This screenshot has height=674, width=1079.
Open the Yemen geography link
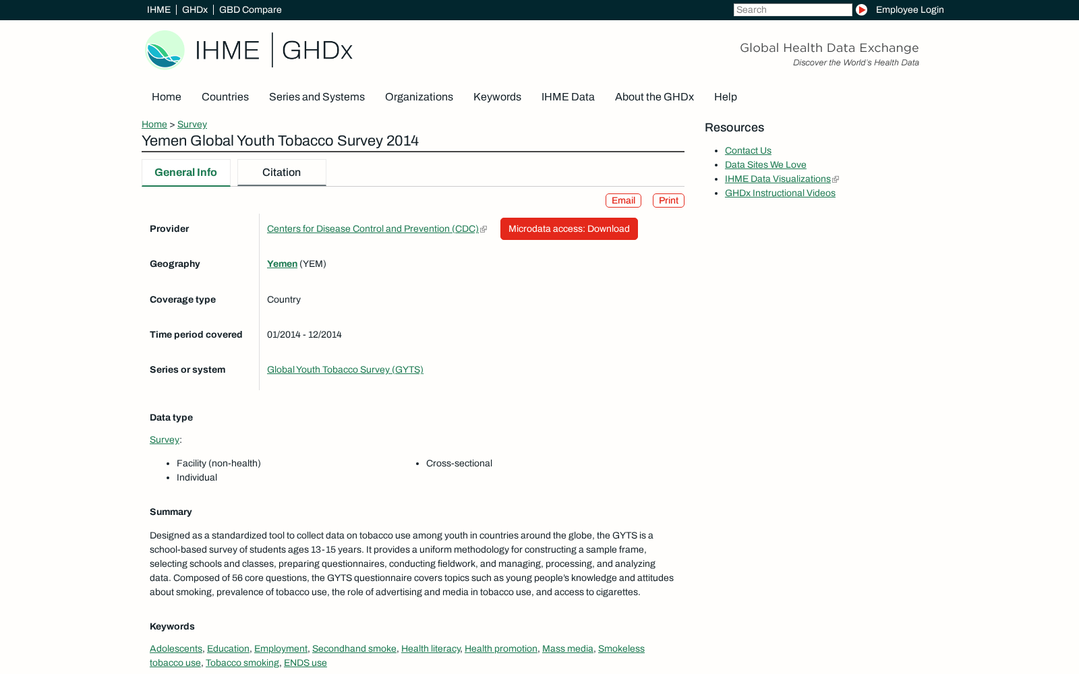282,264
